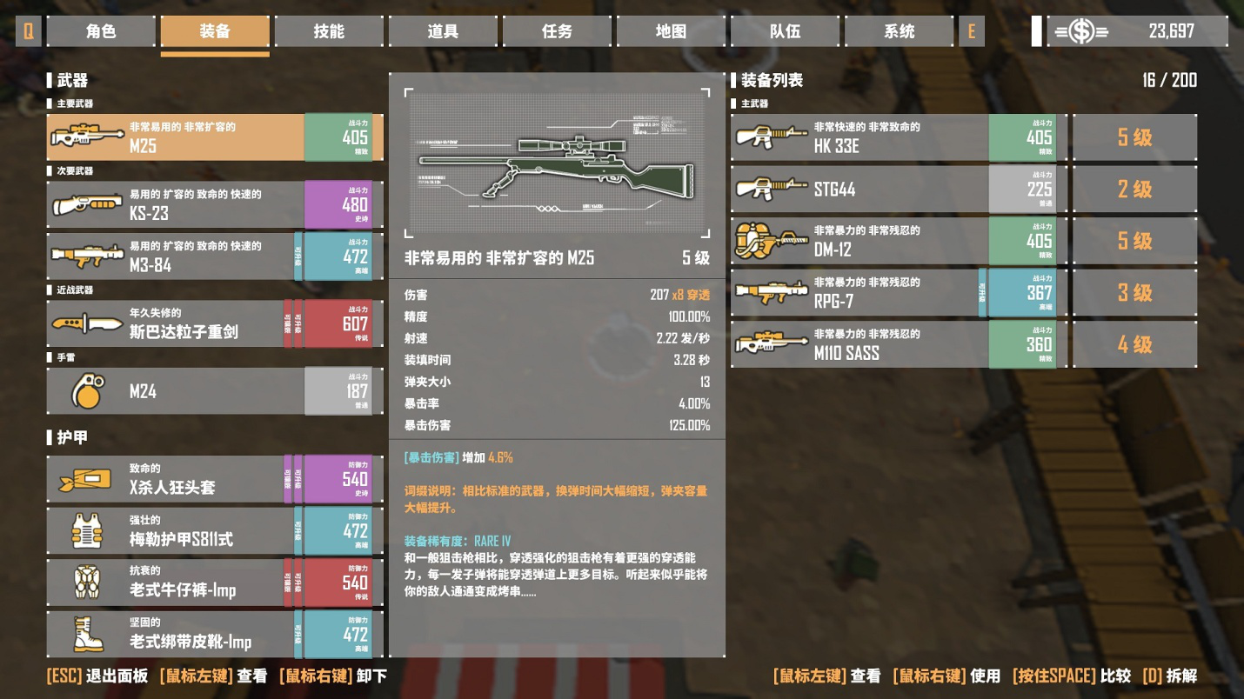
Task: Select the RPG-7 launcher icon
Action: tap(771, 293)
